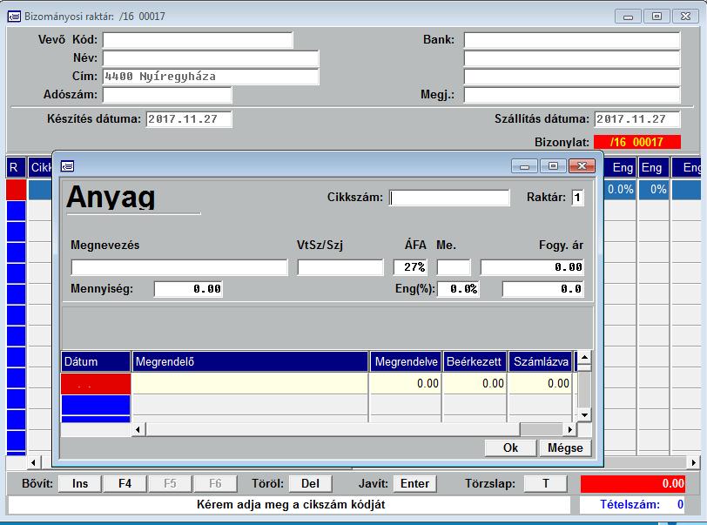Click the Mennyiség quantity field
Viewport: 707px width, 525px height.
tap(188, 289)
